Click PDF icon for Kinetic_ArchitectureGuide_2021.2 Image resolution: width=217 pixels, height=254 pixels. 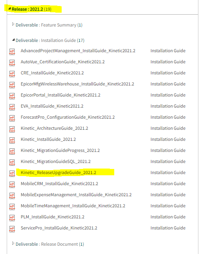(x=12, y=129)
